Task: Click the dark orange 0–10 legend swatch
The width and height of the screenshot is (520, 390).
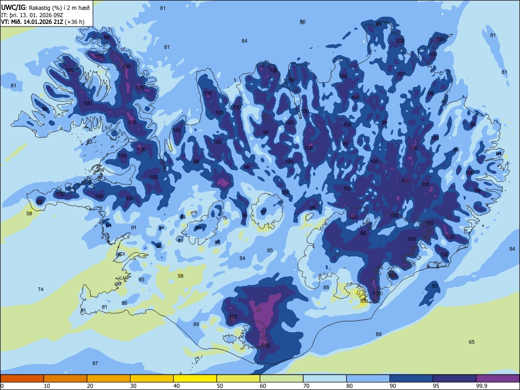Action: point(22,379)
